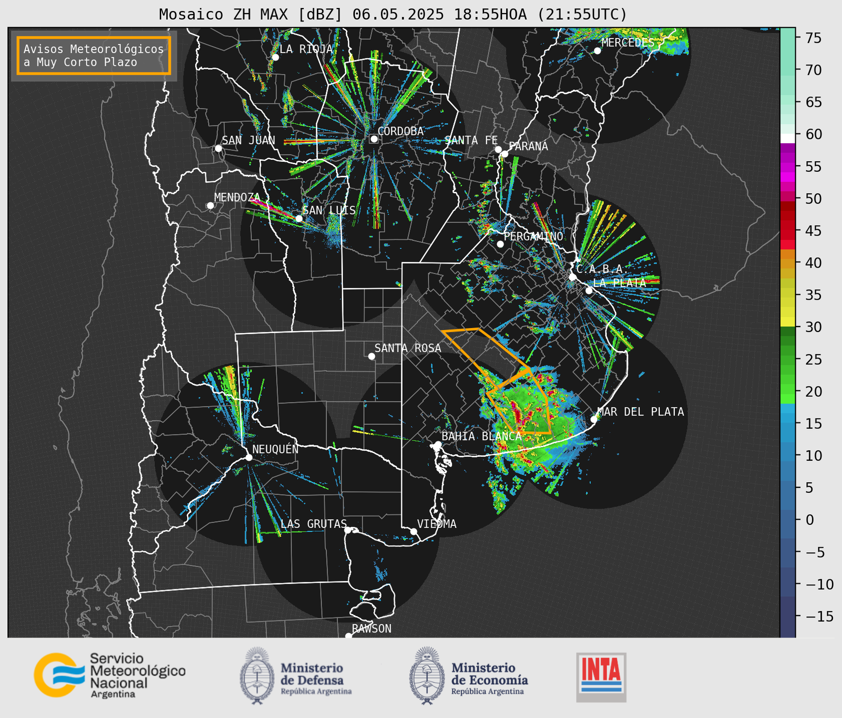Click the CORDOBA city marker dot
The image size is (842, 718).
point(374,139)
